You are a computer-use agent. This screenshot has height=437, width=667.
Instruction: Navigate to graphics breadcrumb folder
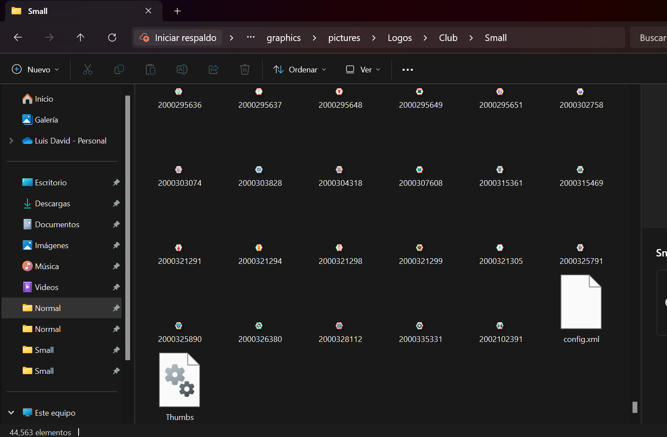click(284, 38)
